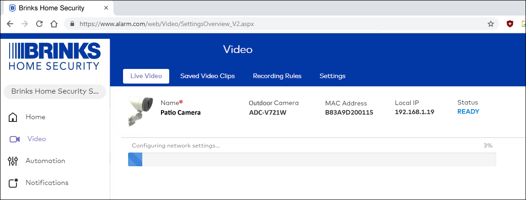The width and height of the screenshot is (526, 200).
Task: Click the Patio Camera name
Action: tap(181, 113)
